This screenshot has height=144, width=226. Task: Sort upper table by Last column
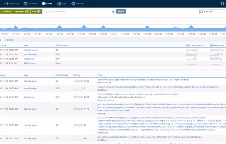point(3,45)
